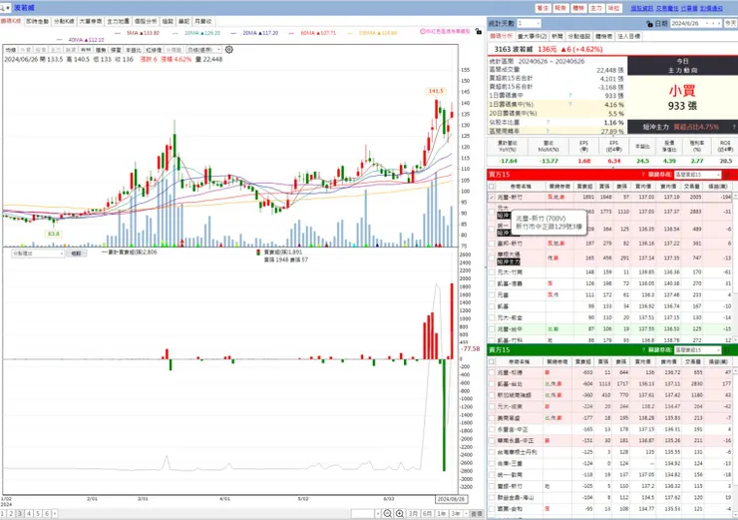Step the date forward with right arrow
Viewport: 738px width, 520px height.
[x=719, y=23]
